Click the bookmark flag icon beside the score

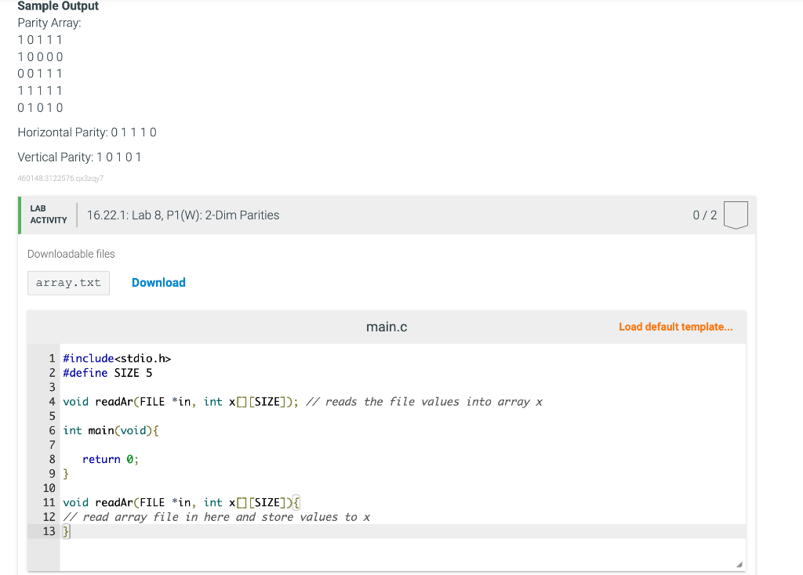pos(736,214)
